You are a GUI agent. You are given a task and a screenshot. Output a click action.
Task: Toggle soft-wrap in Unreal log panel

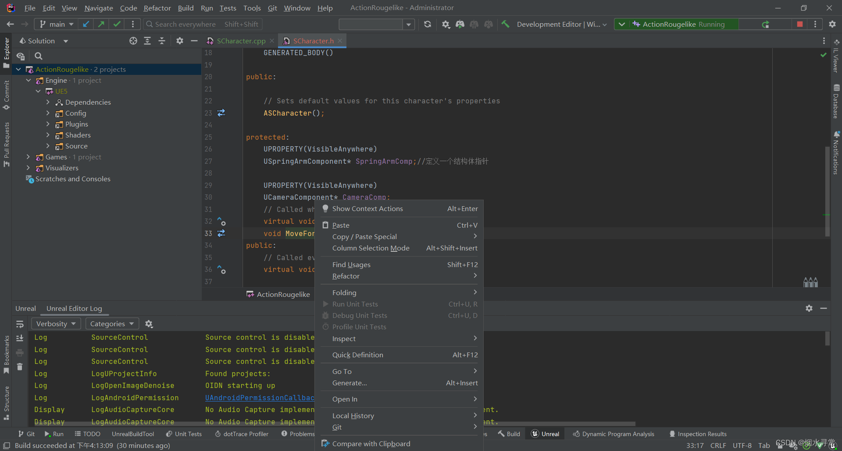20,324
